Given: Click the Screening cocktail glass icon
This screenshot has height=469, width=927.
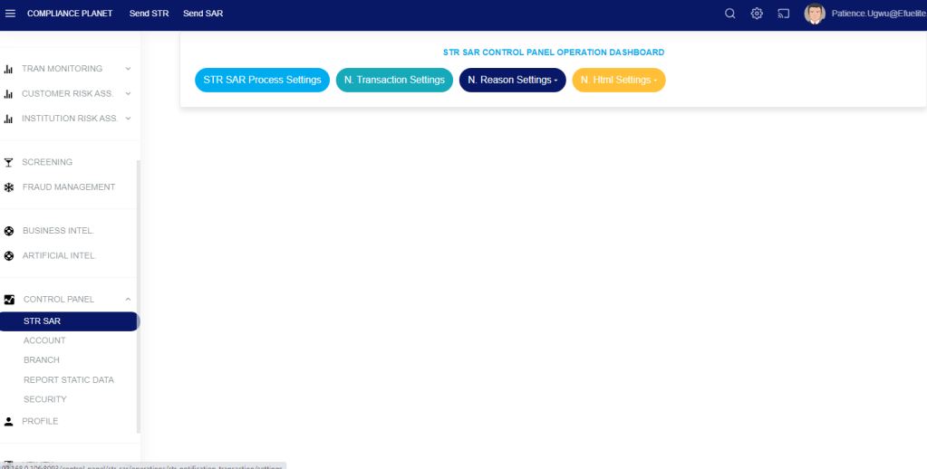Looking at the screenshot, I should coord(9,162).
